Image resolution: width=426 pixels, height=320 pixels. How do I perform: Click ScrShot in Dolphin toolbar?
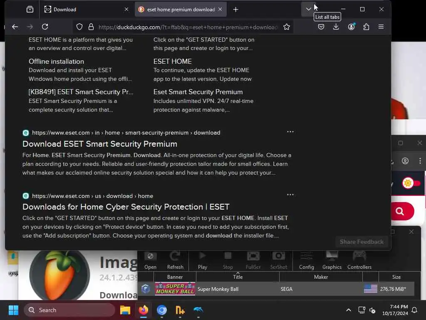tap(278, 260)
